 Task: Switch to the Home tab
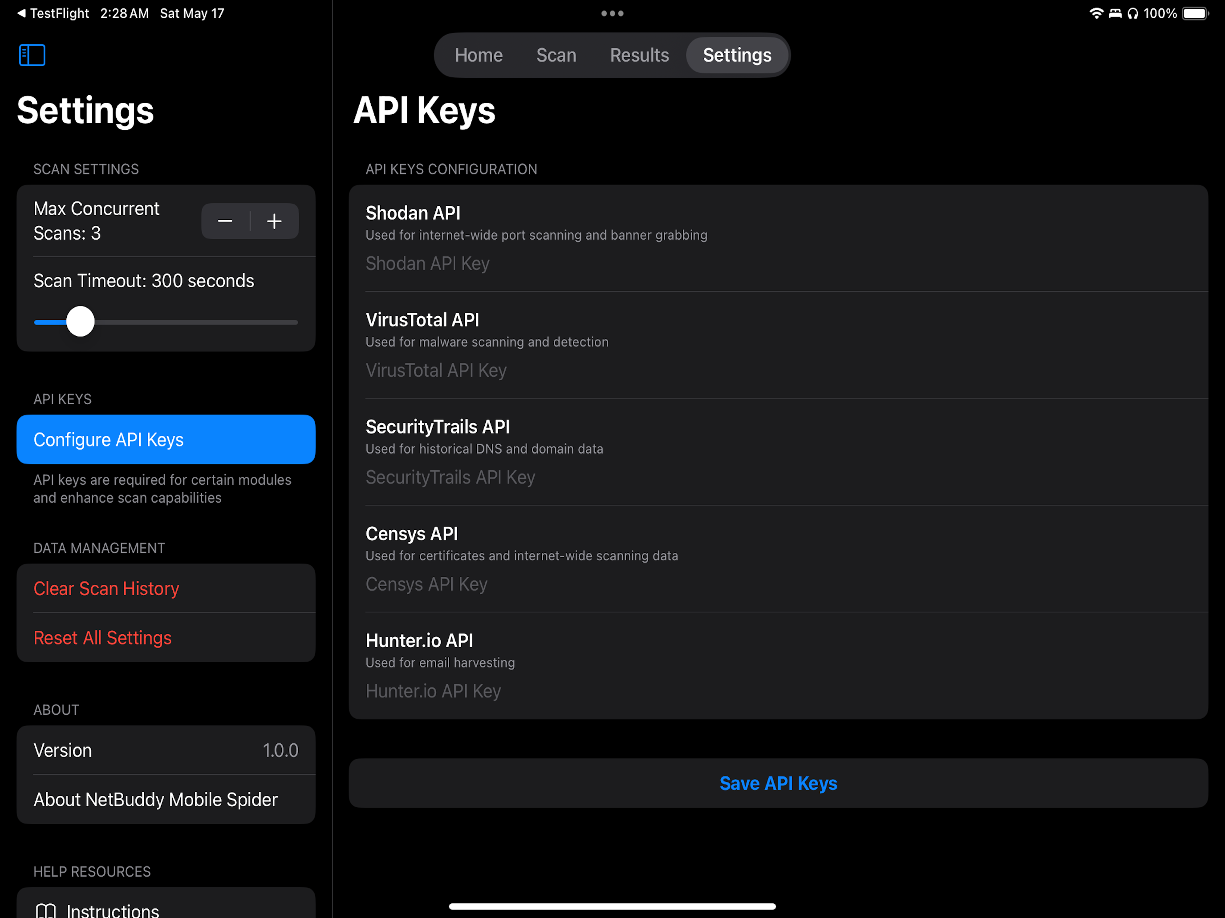click(479, 55)
